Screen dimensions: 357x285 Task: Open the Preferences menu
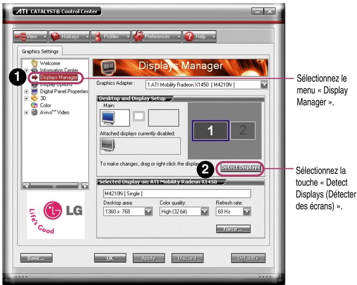pyautogui.click(x=157, y=36)
